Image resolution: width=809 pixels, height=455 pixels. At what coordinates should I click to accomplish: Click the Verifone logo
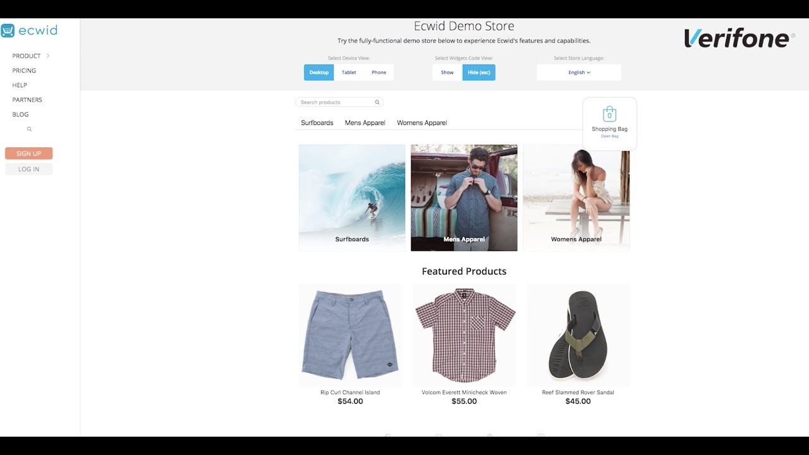click(x=739, y=39)
